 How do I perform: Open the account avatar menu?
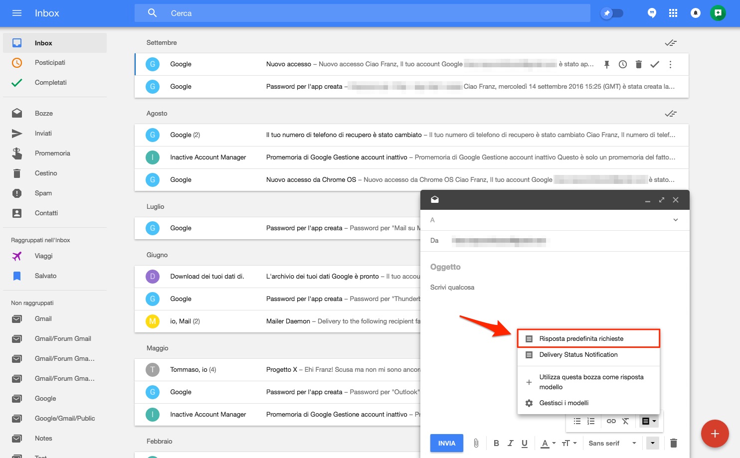coord(718,13)
